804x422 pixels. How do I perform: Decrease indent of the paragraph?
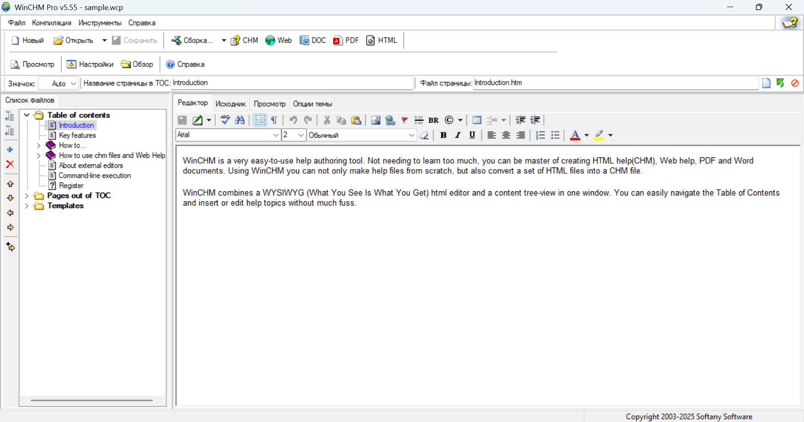pyautogui.click(x=521, y=120)
